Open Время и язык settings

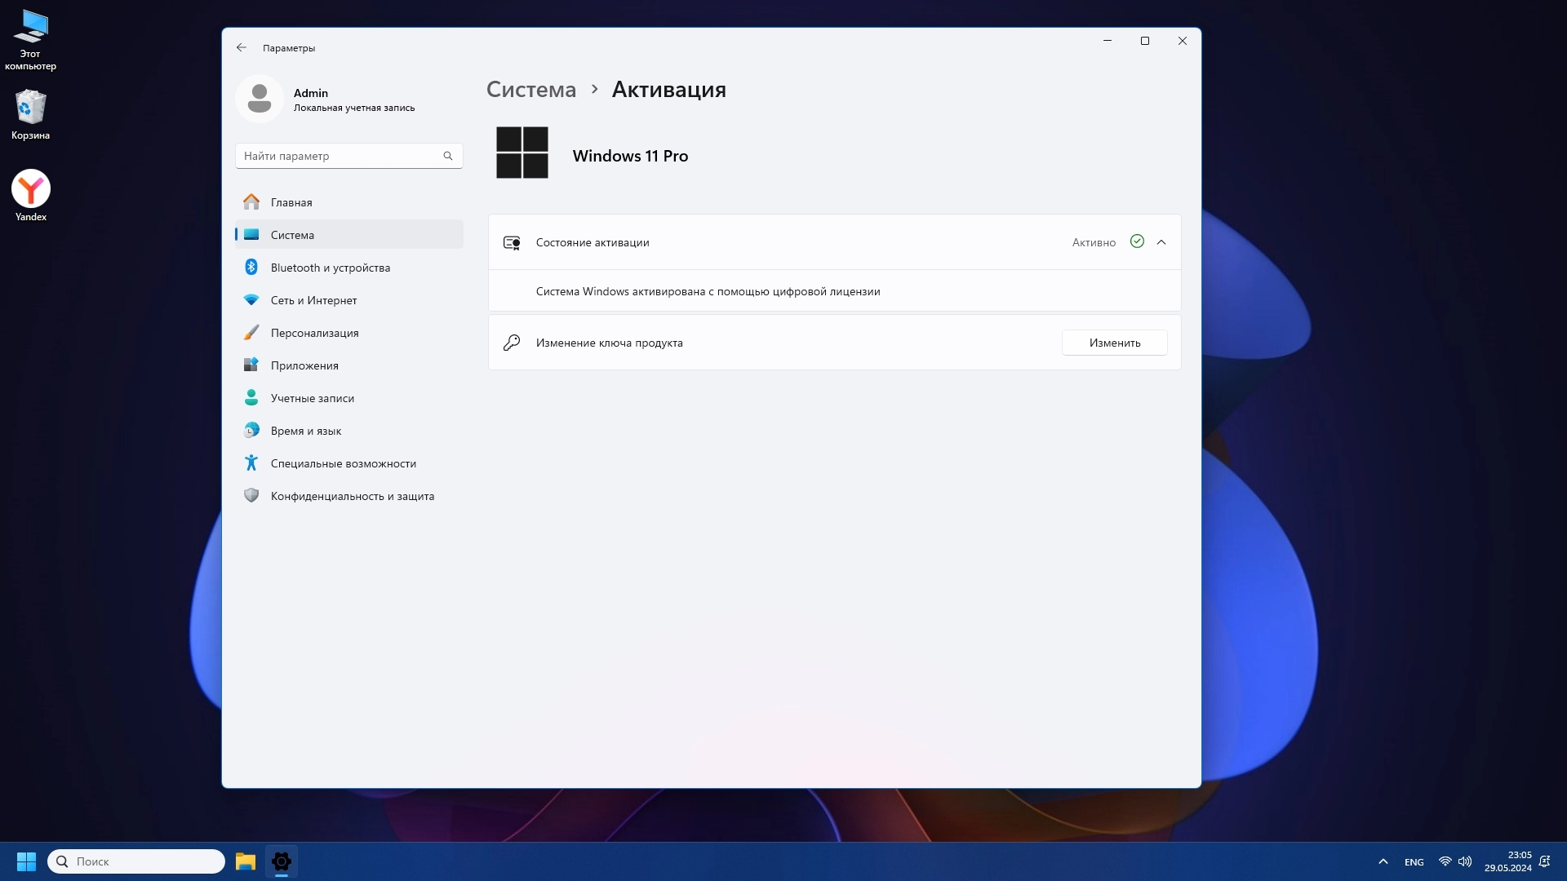(305, 431)
